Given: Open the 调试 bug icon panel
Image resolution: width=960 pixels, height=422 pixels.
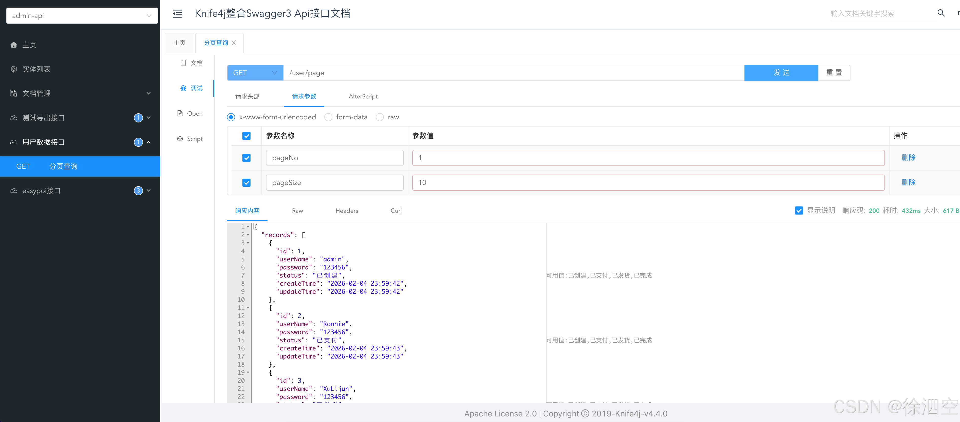Looking at the screenshot, I should (183, 88).
